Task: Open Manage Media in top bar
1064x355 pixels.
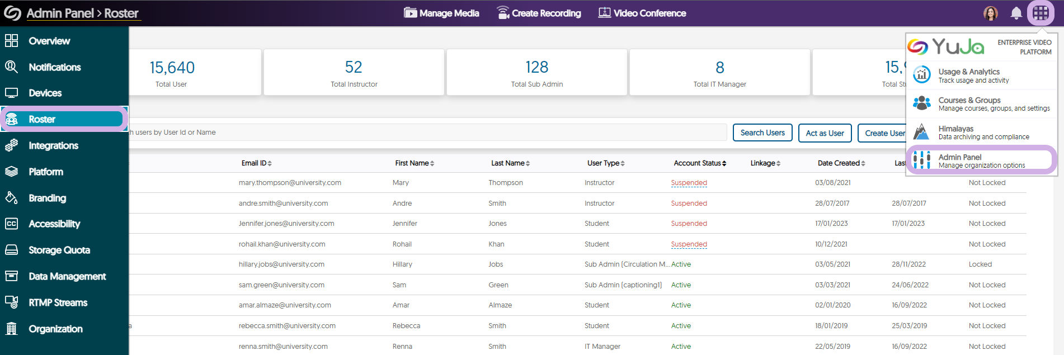Action: pyautogui.click(x=441, y=13)
